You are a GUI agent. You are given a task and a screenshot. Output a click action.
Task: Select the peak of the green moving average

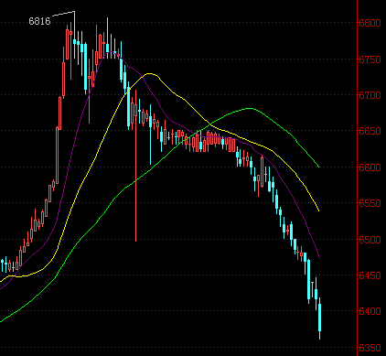pyautogui.click(x=250, y=108)
